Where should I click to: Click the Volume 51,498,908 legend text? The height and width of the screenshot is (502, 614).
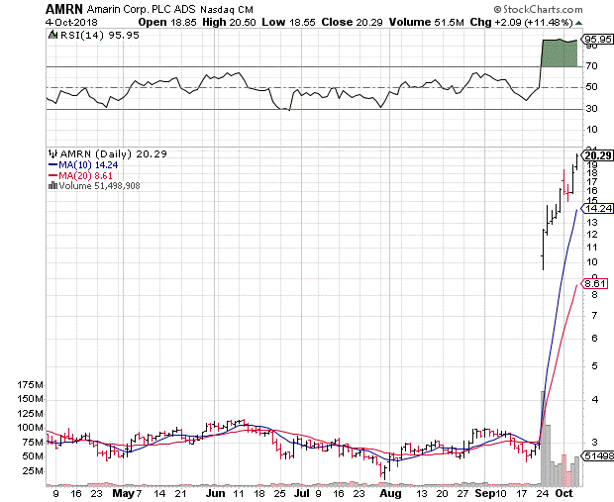tap(99, 185)
